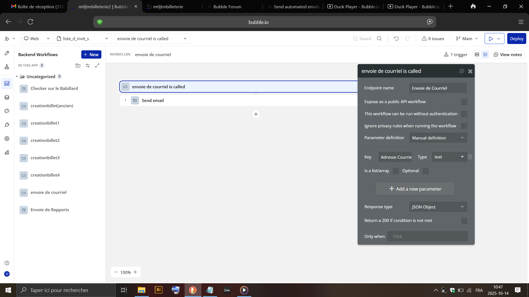The width and height of the screenshot is (529, 297).
Task: Click the undo arrow icon
Action: [396, 38]
